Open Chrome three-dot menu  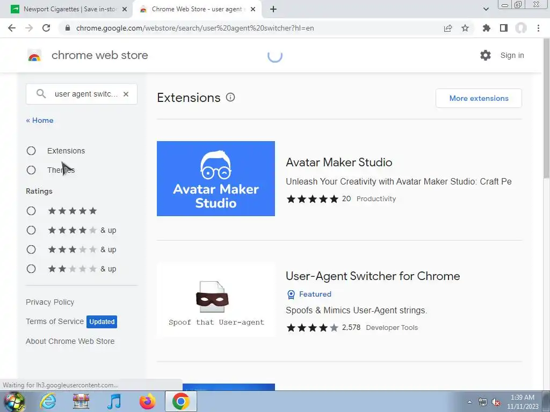pos(538,28)
